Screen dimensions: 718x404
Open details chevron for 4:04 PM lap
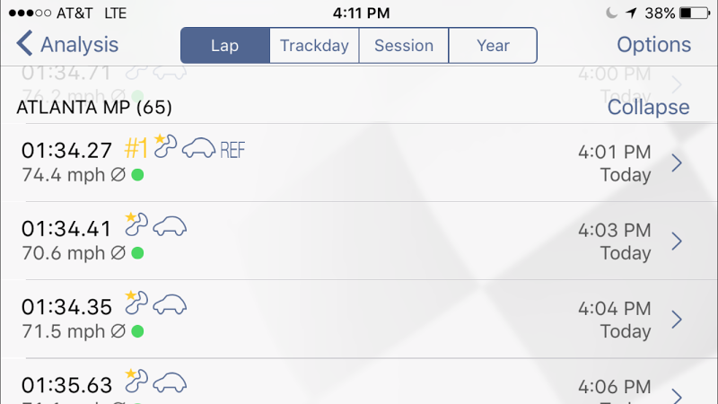678,320
